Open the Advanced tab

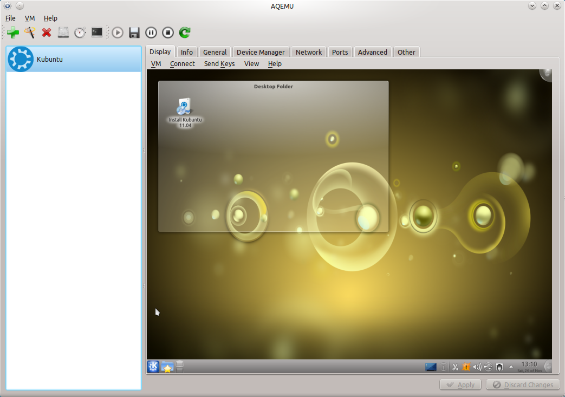point(373,52)
